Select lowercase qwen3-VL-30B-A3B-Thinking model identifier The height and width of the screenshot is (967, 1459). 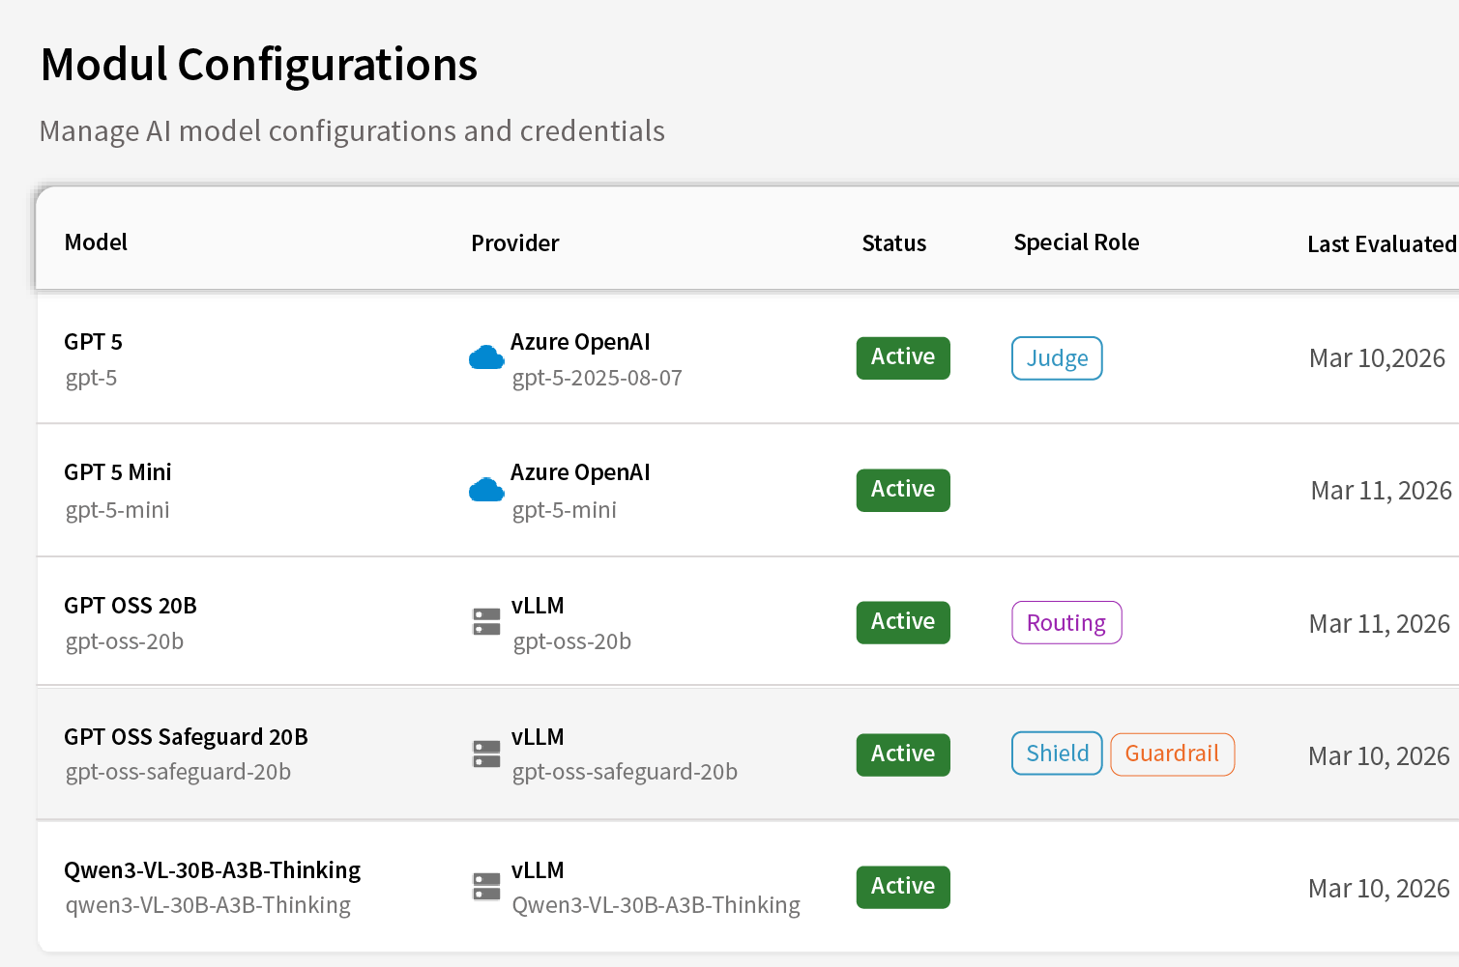coord(208,905)
